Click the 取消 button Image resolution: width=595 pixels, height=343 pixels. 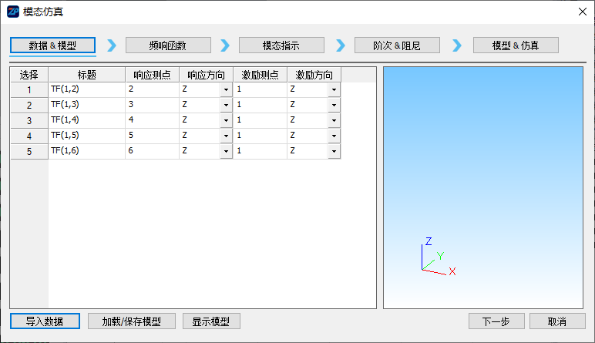(557, 321)
